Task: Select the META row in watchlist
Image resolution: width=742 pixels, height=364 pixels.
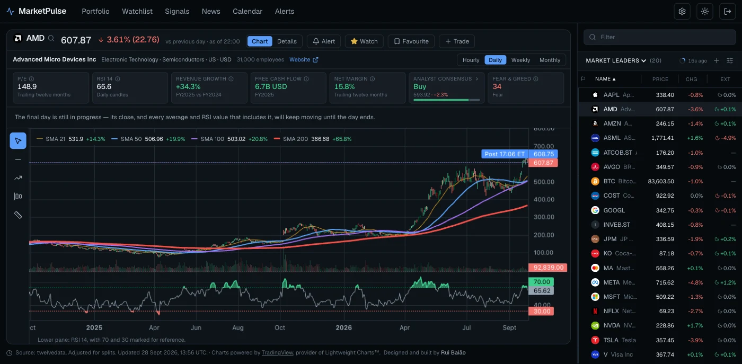Action: click(x=660, y=282)
